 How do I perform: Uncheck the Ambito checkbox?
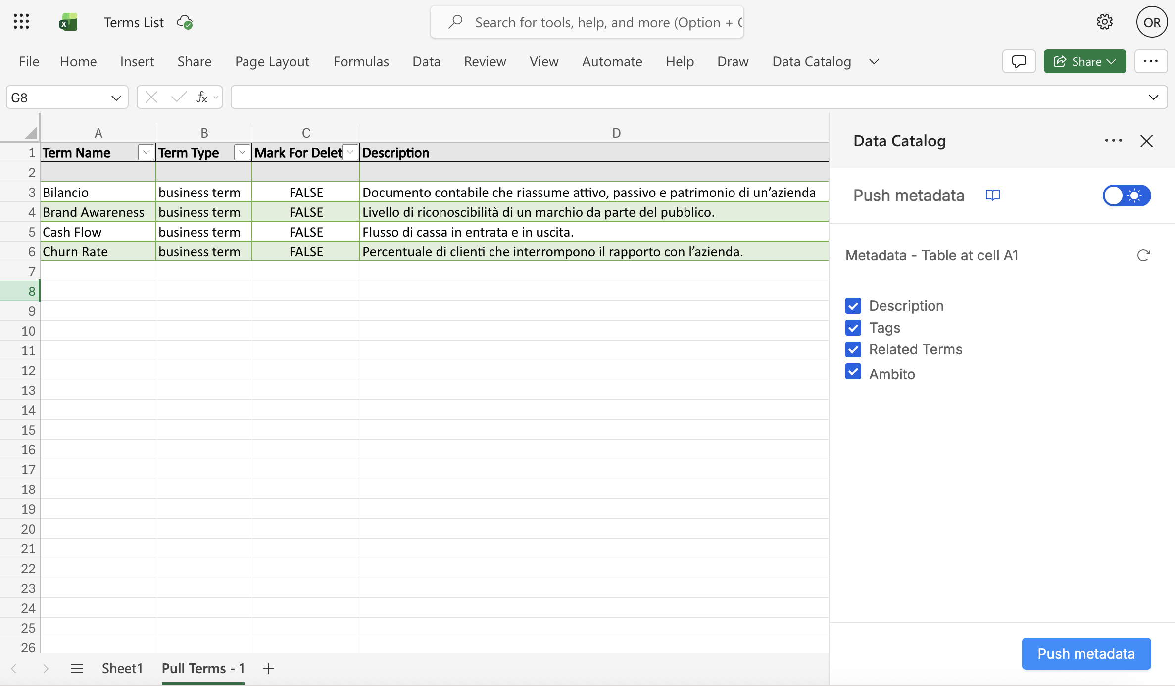click(853, 372)
